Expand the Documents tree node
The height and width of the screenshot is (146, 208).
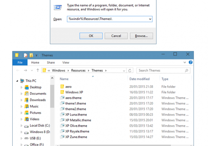(21, 94)
